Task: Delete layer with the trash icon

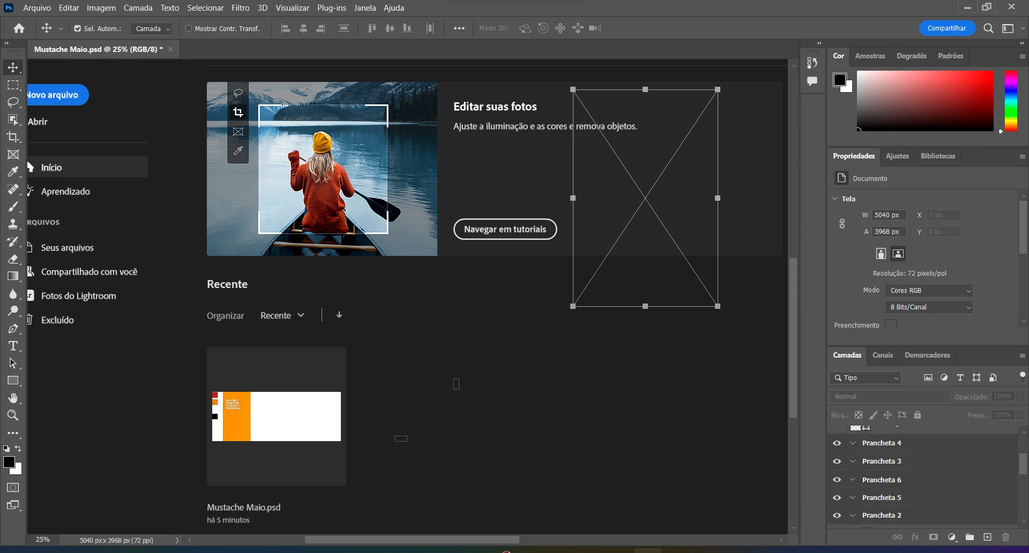Action: pyautogui.click(x=1005, y=537)
